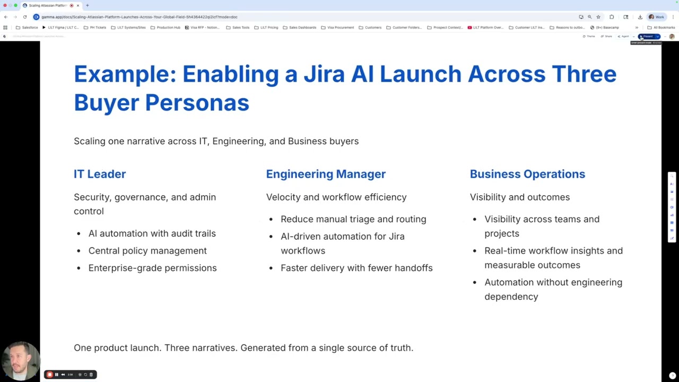Viewport: 679px width, 382px height.
Task: Open the Chrome three-dot menu
Action: [x=673, y=17]
